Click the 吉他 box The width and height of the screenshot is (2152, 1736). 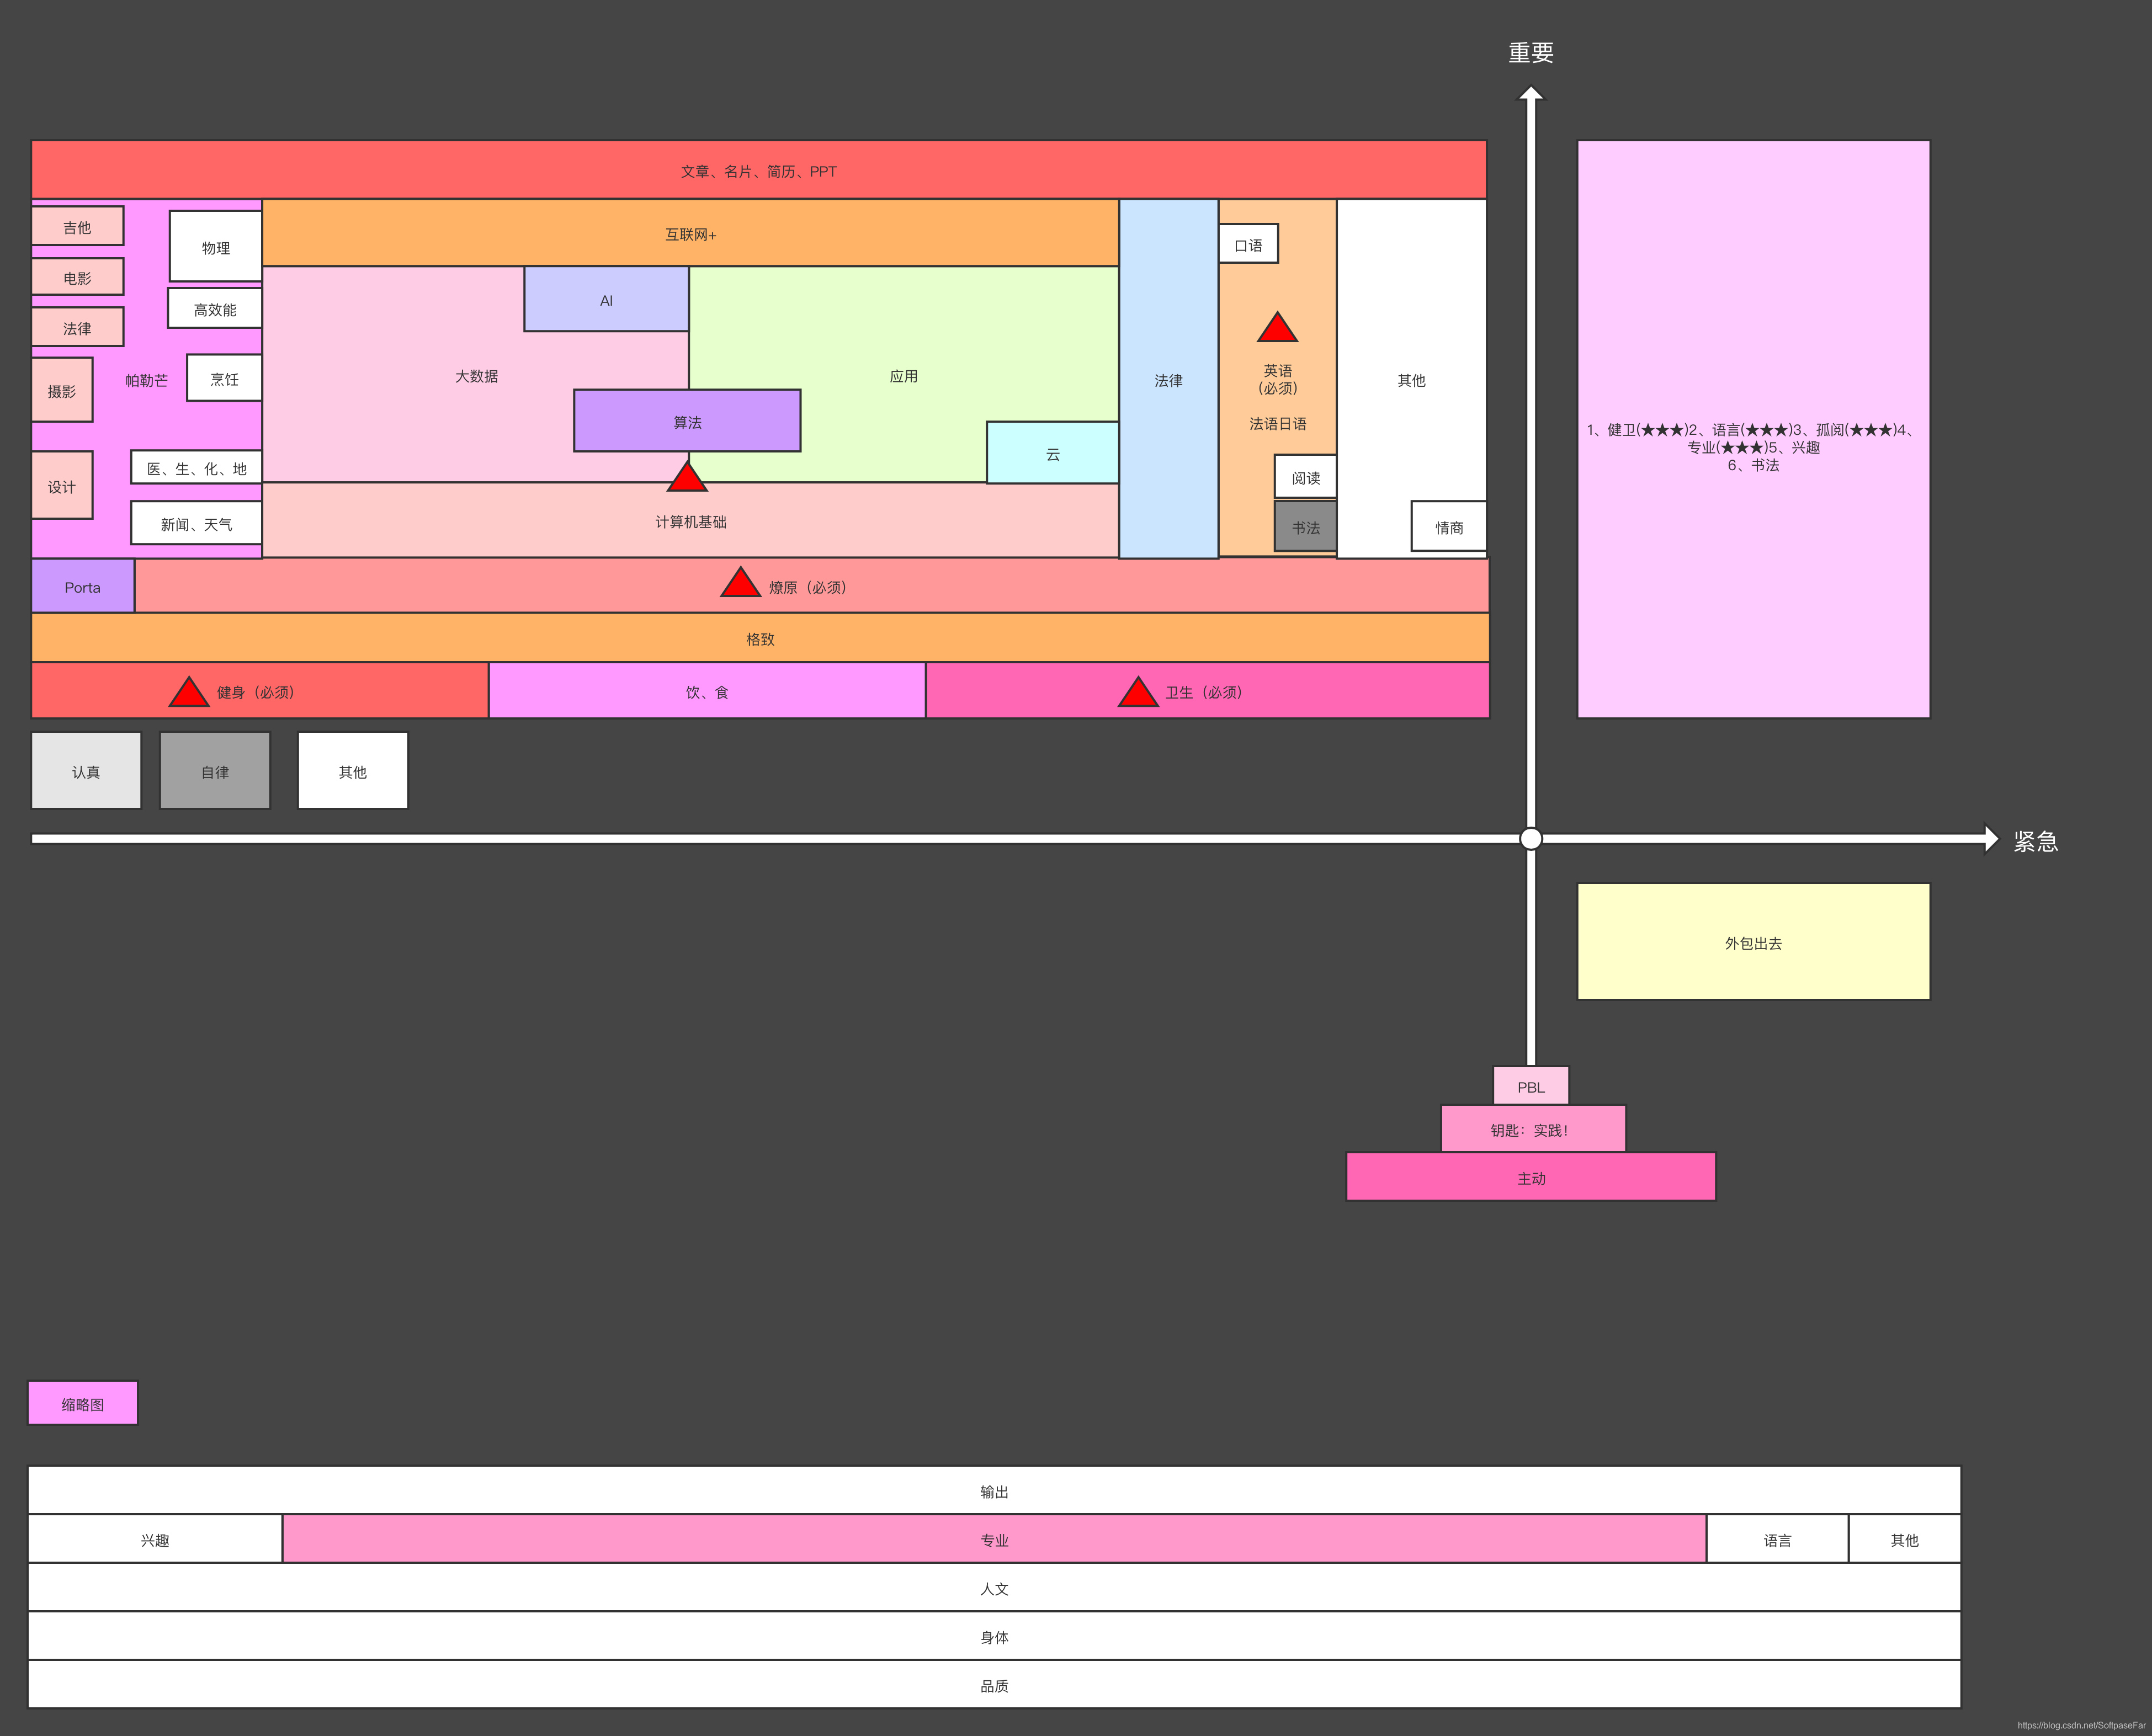click(x=77, y=226)
